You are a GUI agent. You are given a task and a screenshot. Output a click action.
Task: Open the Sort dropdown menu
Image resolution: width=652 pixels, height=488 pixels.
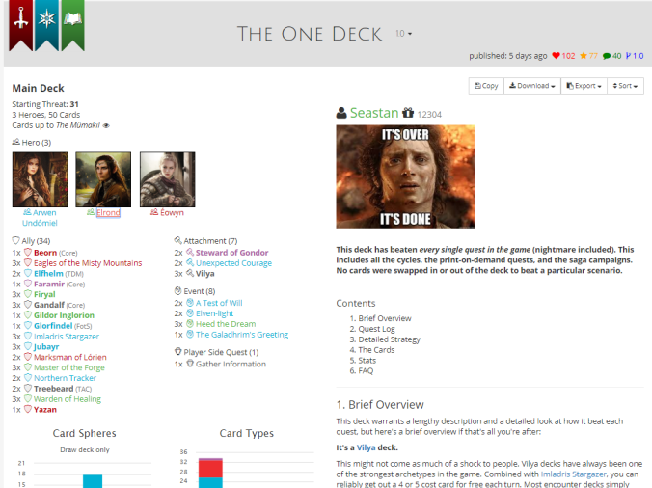(625, 86)
